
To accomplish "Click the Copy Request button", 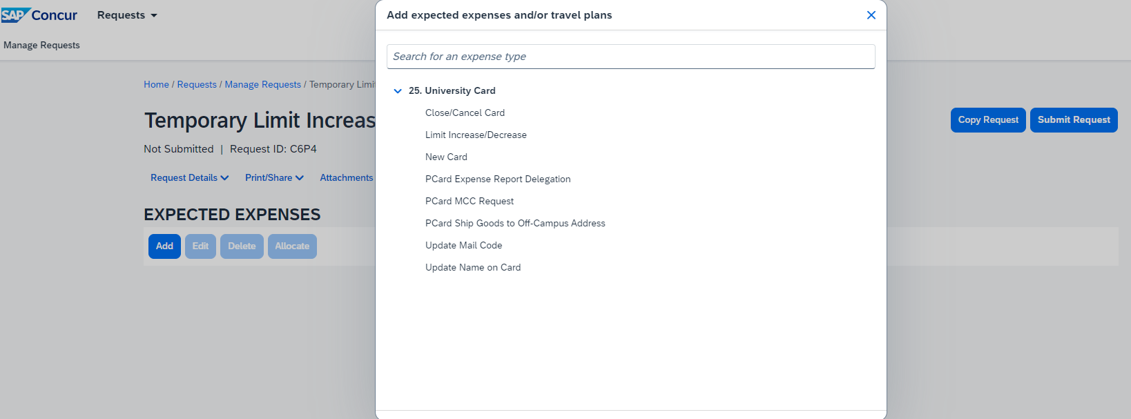I will tap(987, 120).
